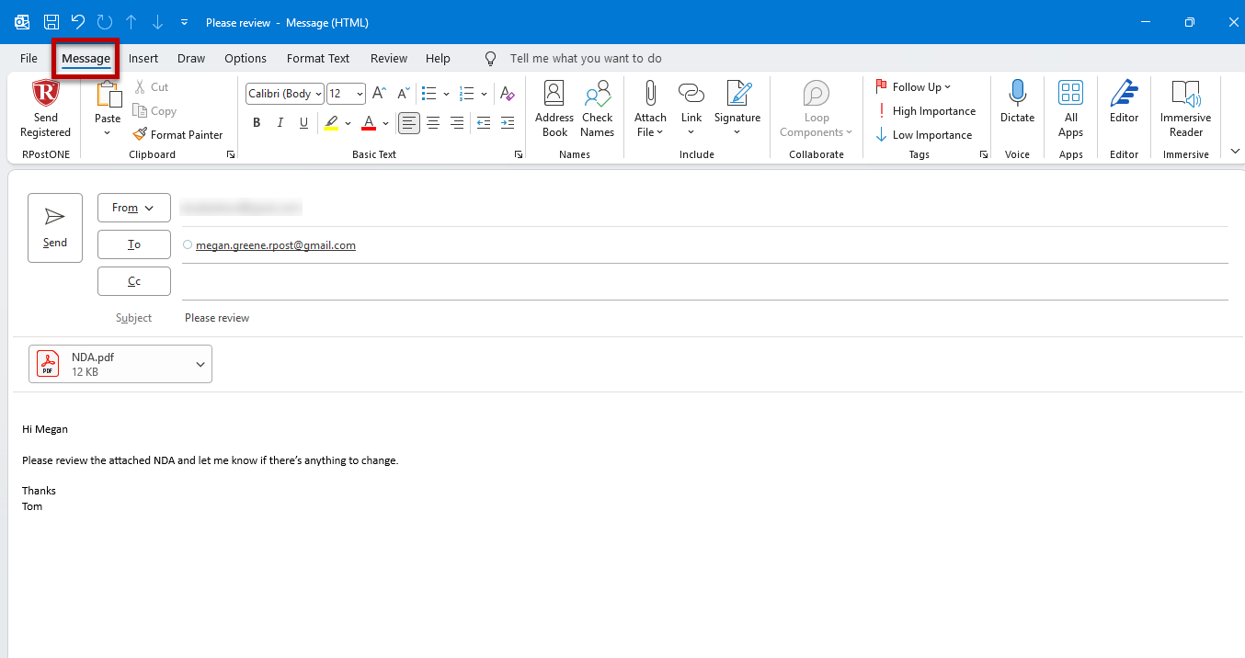The width and height of the screenshot is (1245, 658).
Task: Open the NDA.pdf attachment dropdown arrow
Action: [200, 364]
